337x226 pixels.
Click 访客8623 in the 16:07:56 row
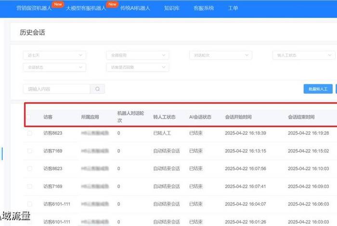coord(53,168)
